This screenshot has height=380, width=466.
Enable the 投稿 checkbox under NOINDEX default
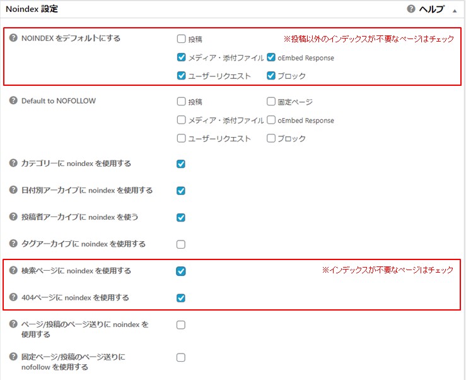coord(182,39)
